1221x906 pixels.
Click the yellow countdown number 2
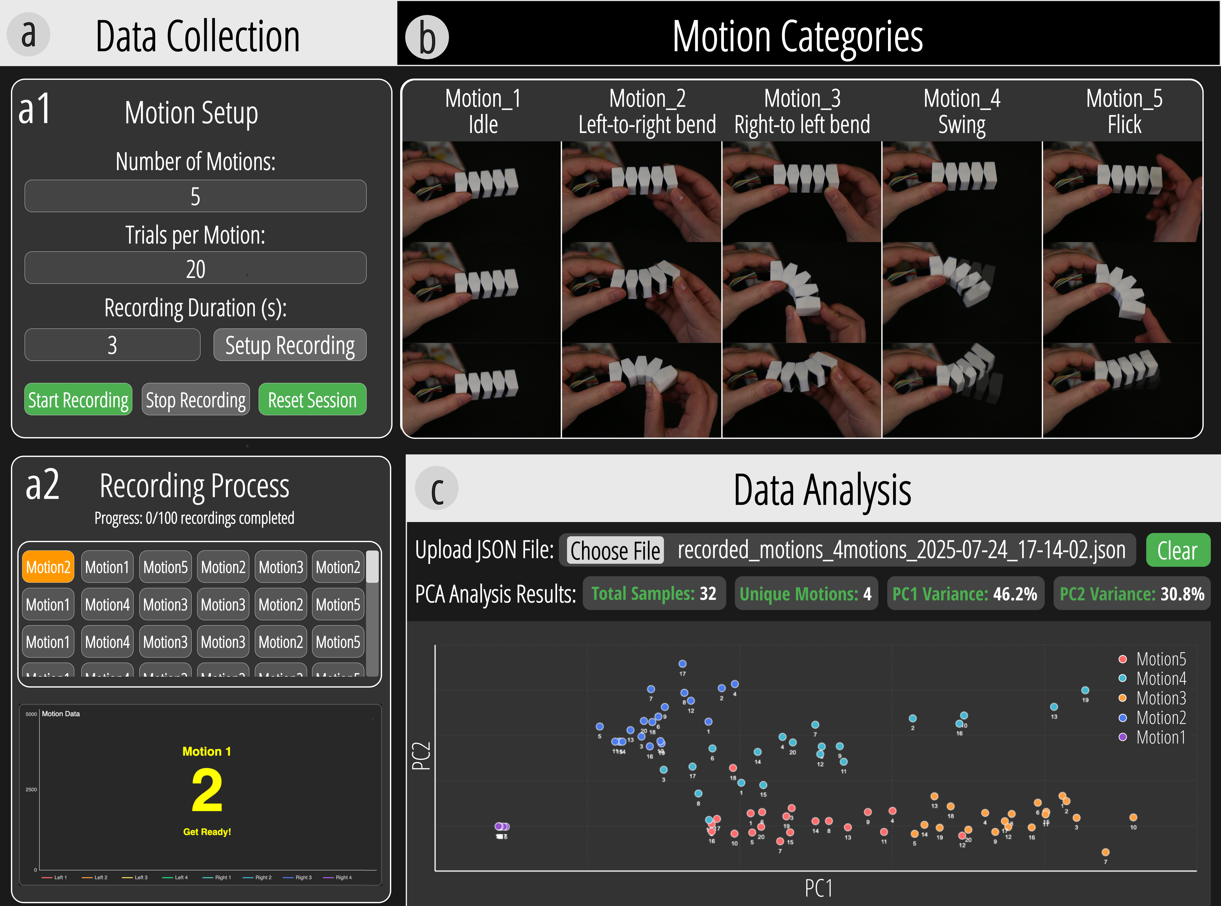[x=207, y=790]
